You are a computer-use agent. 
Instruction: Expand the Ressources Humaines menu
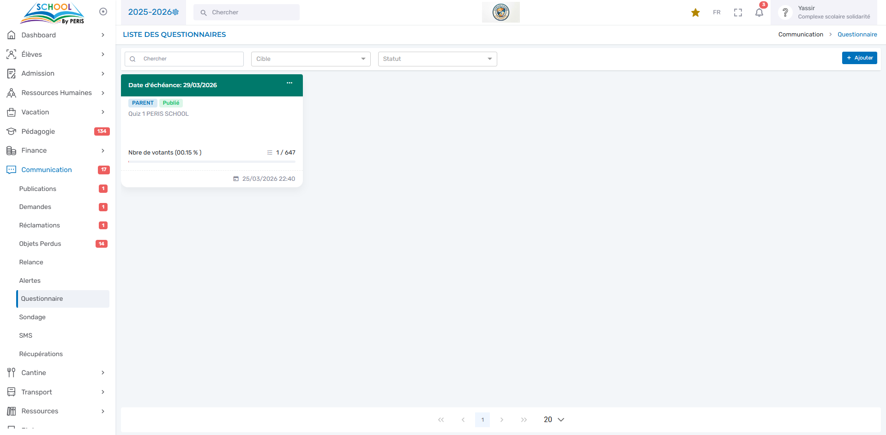[x=56, y=93]
